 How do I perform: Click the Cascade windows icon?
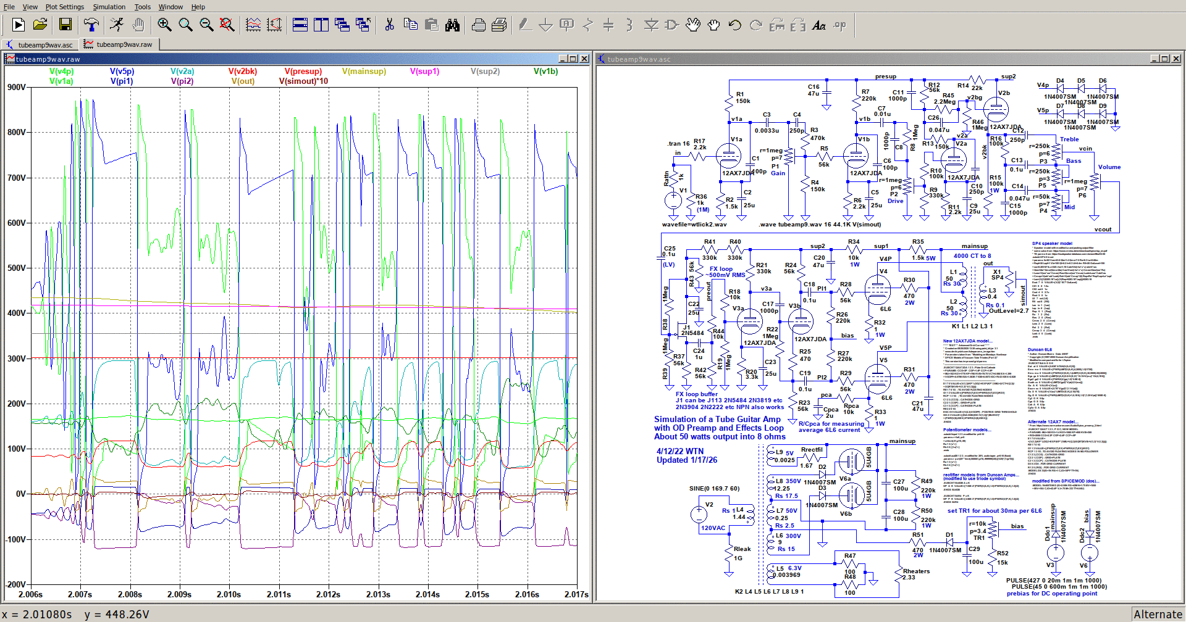(x=342, y=25)
